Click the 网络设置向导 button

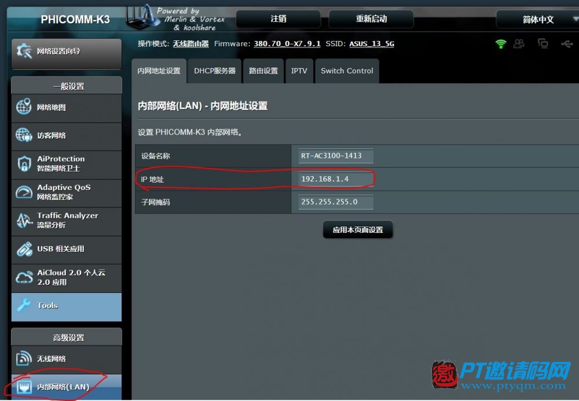click(67, 54)
